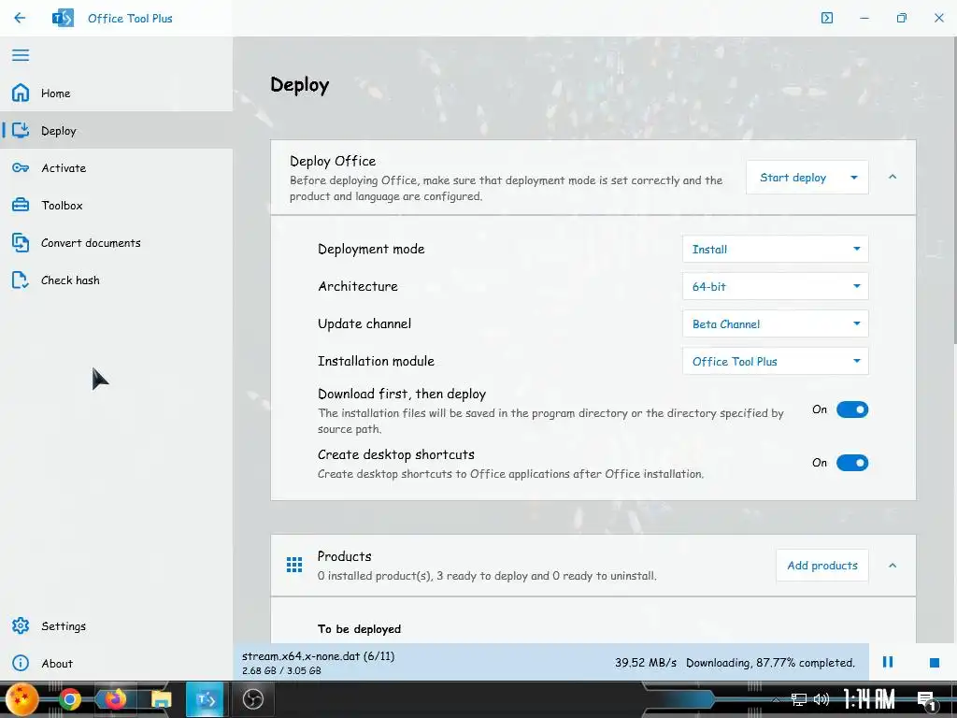Open Settings page
The height and width of the screenshot is (718, 957).
(x=116, y=625)
